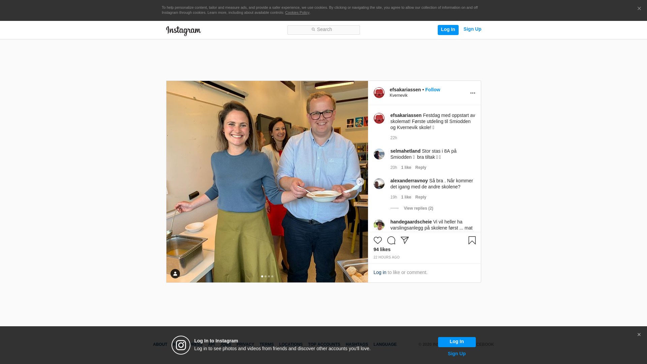647x364 pixels.
Task: Open the TERMS footer link
Action: [x=267, y=344]
